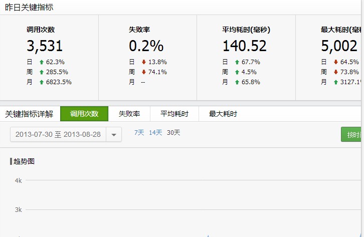The image size is (364, 237).
Task: Click the 6823.5% monthly change text
Action: 59,82
